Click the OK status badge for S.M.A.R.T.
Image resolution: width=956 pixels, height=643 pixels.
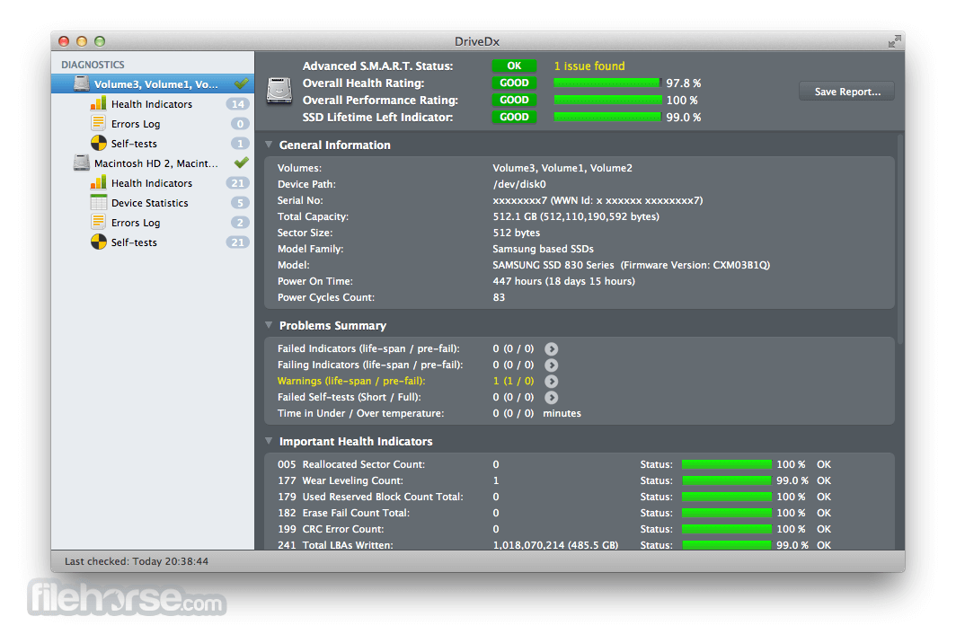click(514, 66)
